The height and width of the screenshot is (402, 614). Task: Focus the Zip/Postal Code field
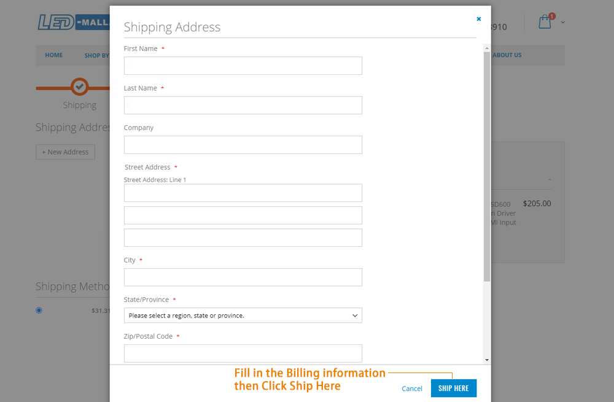tap(243, 354)
